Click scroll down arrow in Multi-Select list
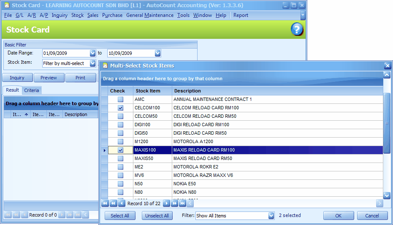Image resolution: width=393 pixels, height=225 pixels. (x=387, y=195)
